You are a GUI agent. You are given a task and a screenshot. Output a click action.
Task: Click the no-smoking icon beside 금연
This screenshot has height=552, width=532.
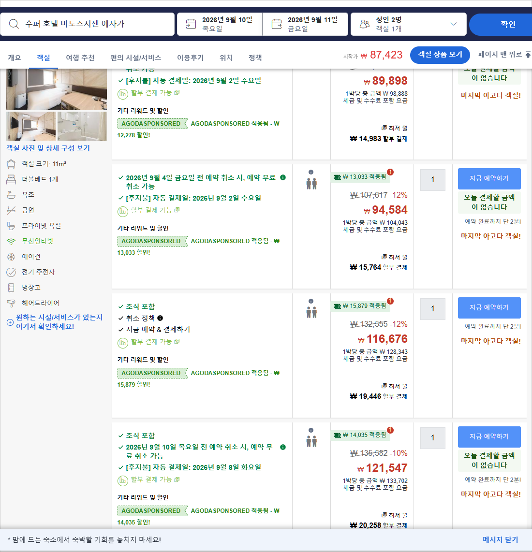[x=11, y=210]
